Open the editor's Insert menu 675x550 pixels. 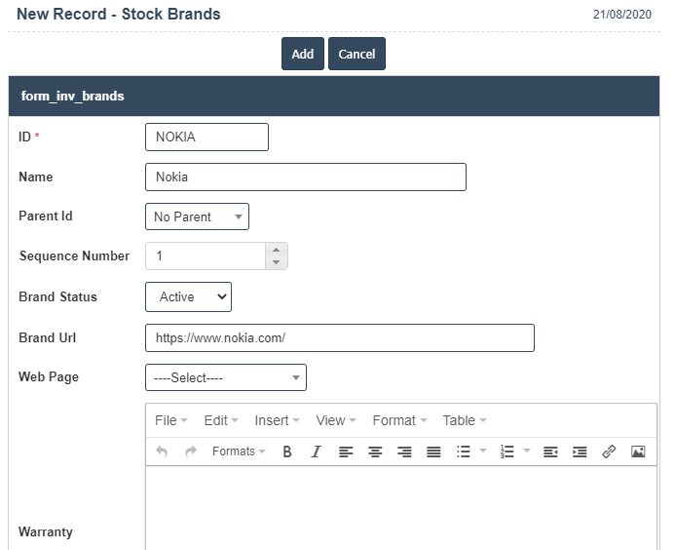277,420
